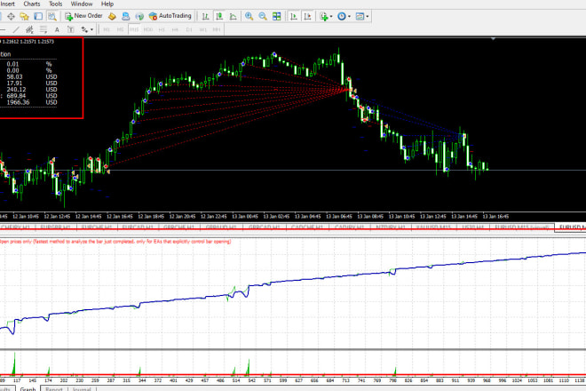
Task: Switch to the GBPCHF,H1 chart tab
Action: pyautogui.click(x=179, y=227)
